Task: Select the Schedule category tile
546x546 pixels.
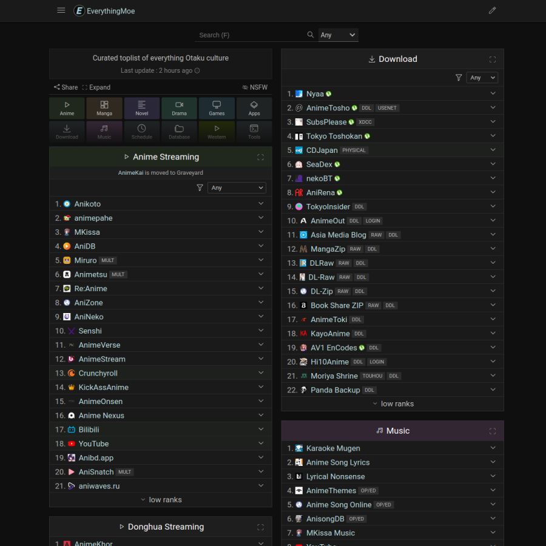Action: (142, 132)
